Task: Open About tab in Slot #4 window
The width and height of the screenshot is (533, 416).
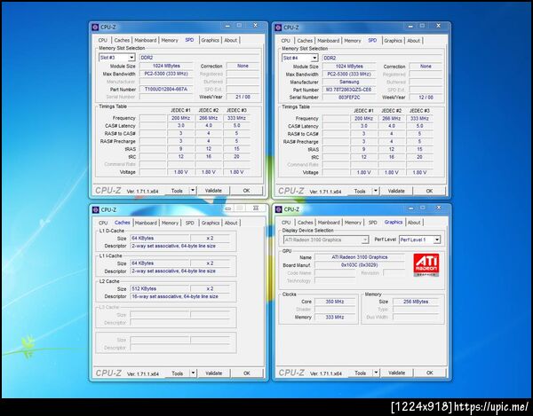Action: [x=413, y=41]
